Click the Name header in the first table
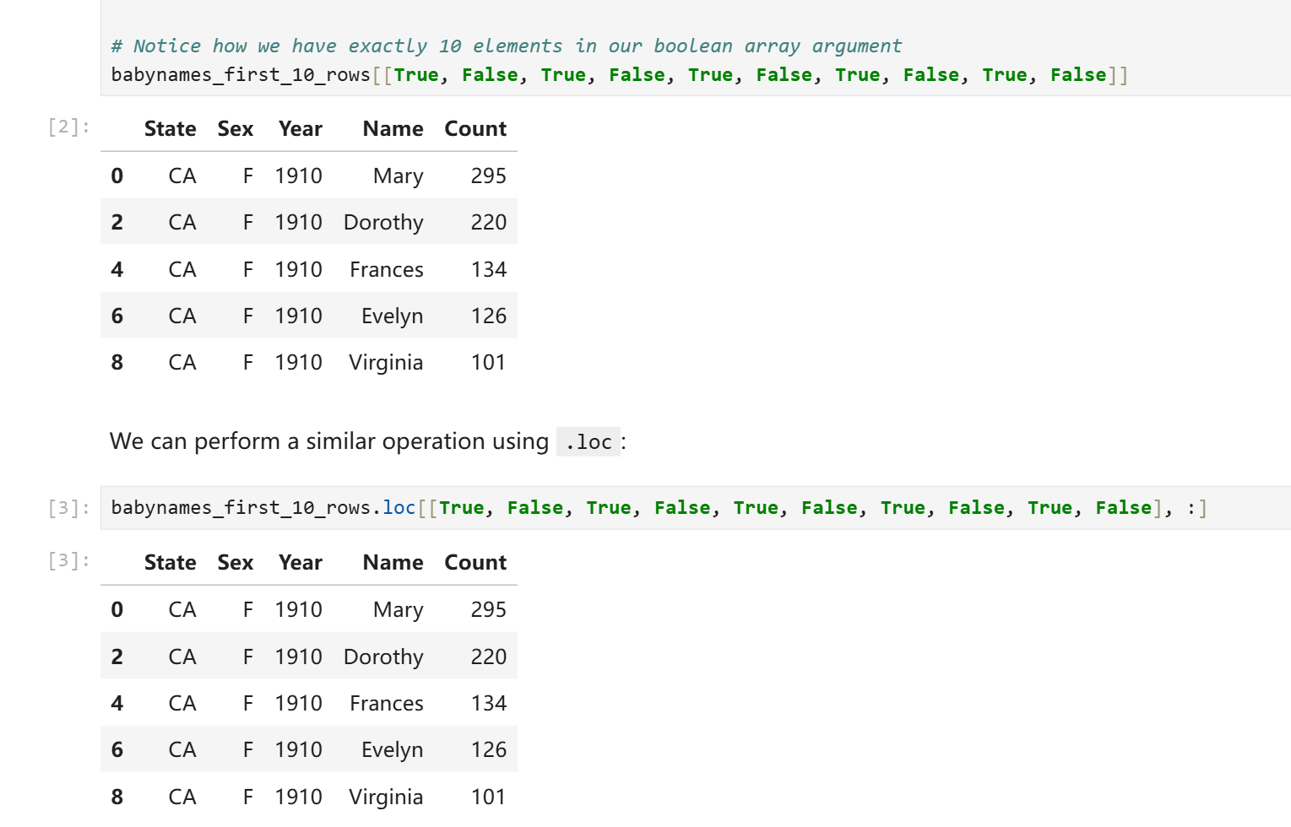Viewport: 1291px width, 827px height. (393, 129)
